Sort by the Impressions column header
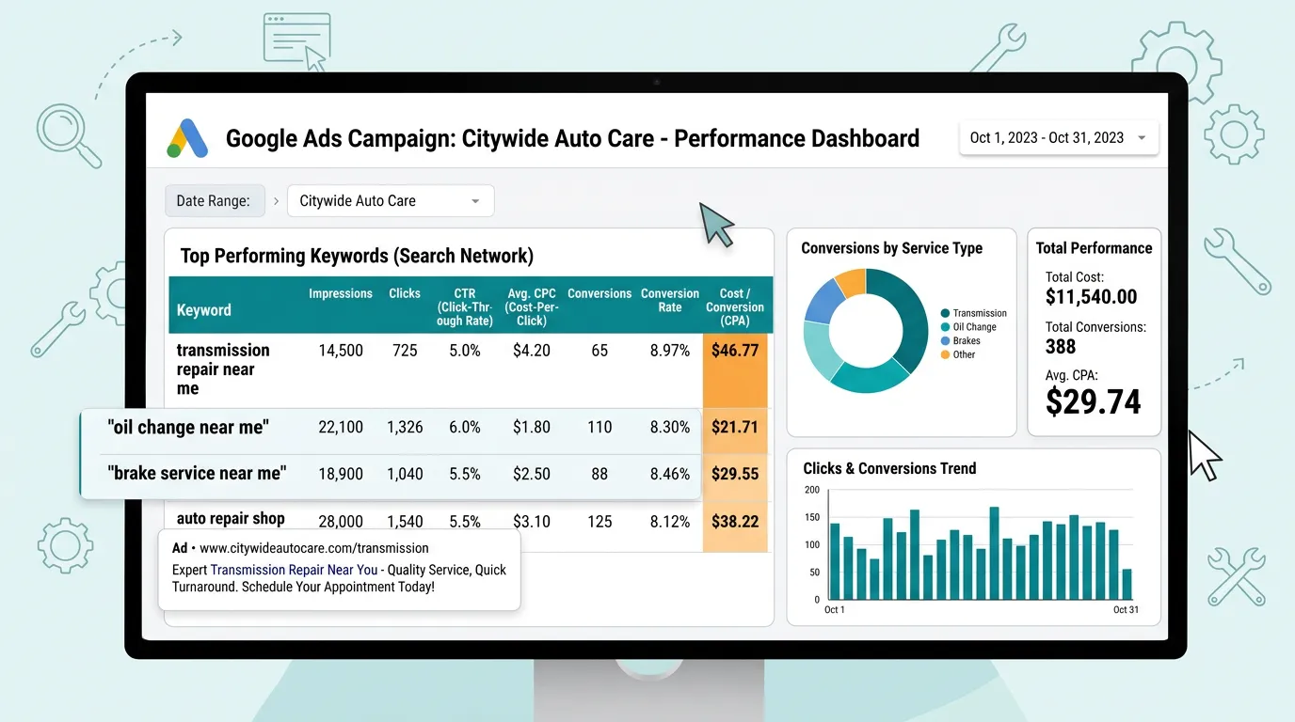The height and width of the screenshot is (722, 1295). pyautogui.click(x=341, y=293)
